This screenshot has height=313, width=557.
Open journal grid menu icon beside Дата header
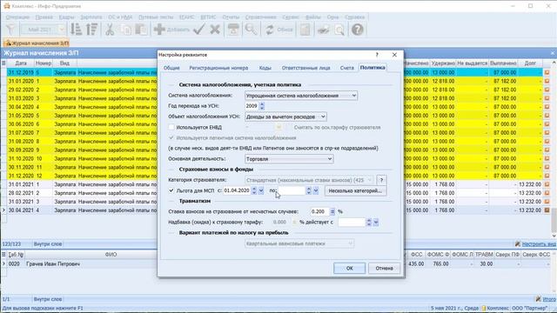[x=3, y=63]
